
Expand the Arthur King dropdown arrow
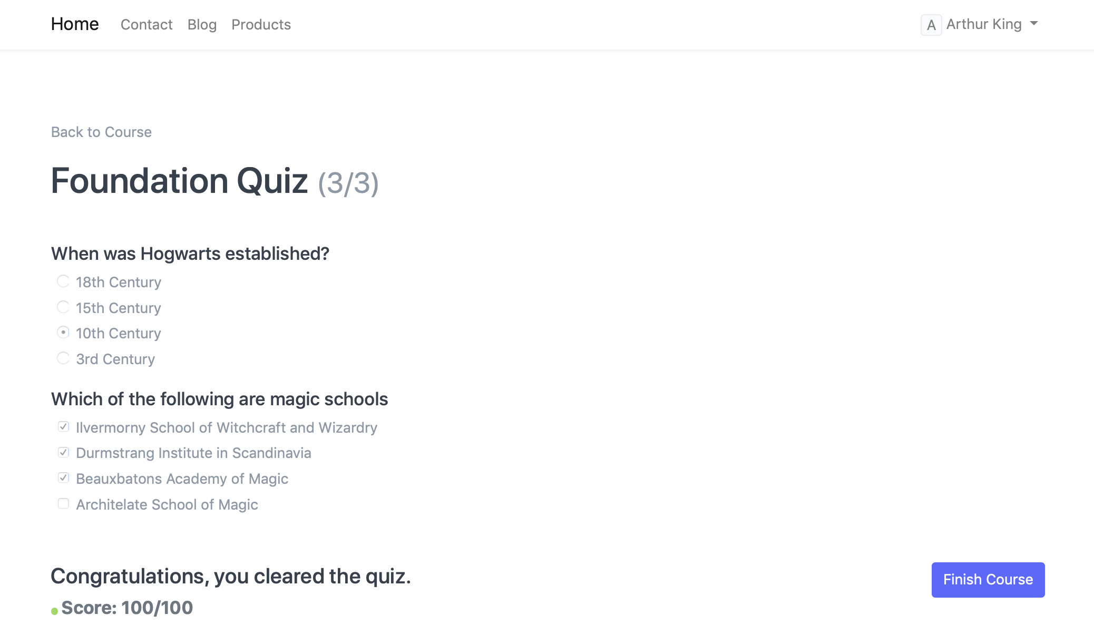tap(1033, 24)
